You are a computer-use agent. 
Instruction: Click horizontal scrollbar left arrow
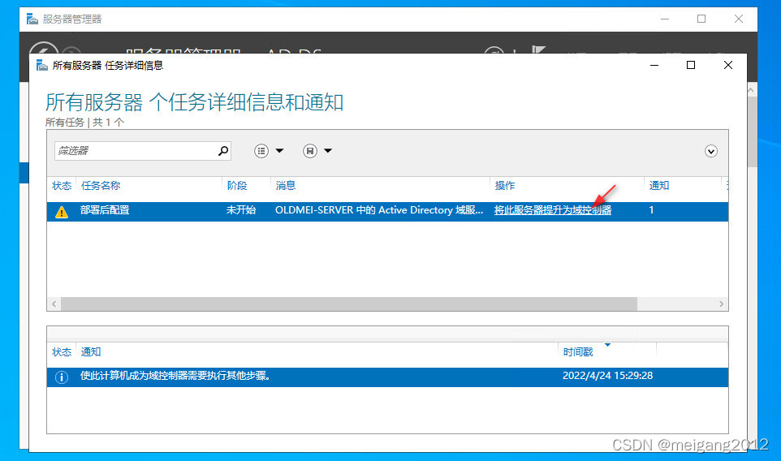(x=54, y=304)
